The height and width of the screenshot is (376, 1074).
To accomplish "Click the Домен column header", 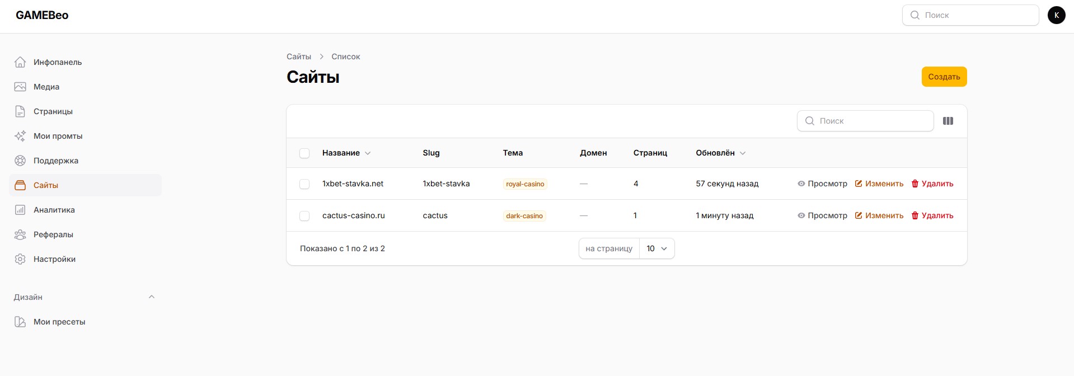I will tap(593, 153).
